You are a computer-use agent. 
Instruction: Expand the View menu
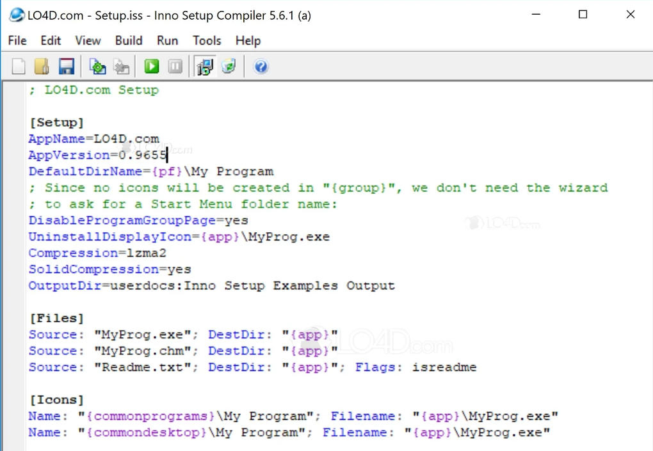[88, 40]
